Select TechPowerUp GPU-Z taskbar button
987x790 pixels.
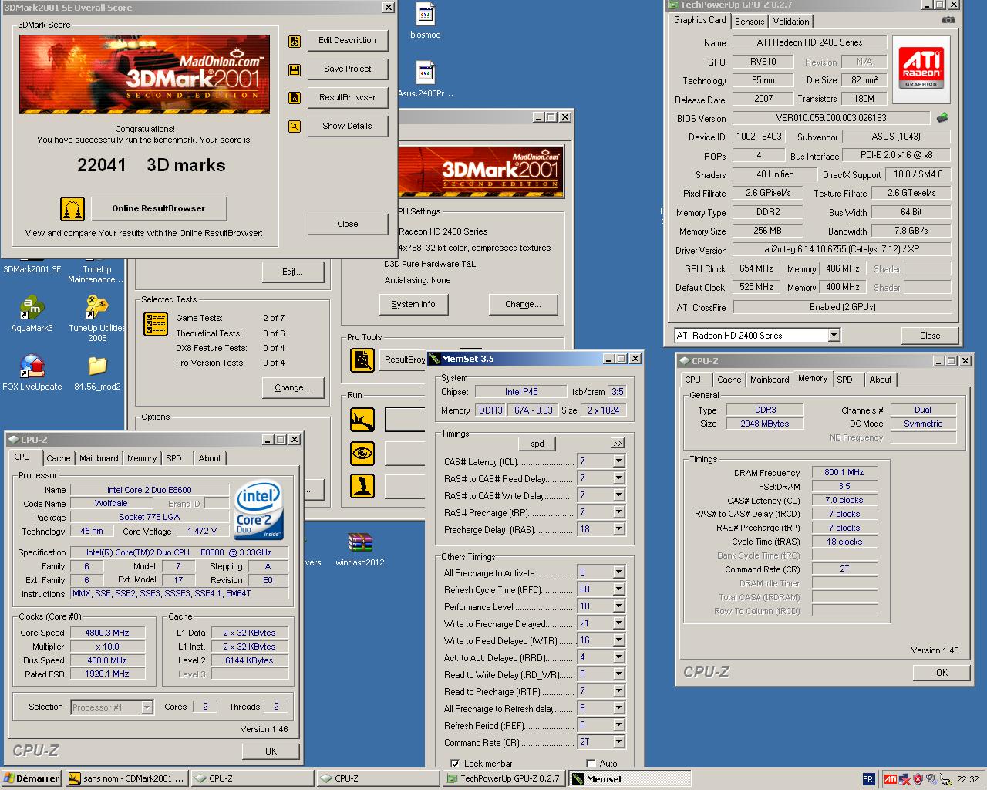click(x=504, y=779)
